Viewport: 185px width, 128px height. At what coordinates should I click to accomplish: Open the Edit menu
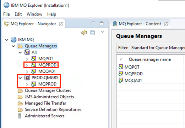click(x=18, y=14)
